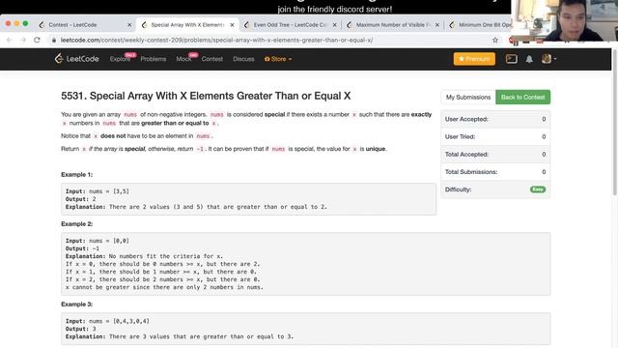
Task: Close the Special Array tab
Action: pos(232,25)
